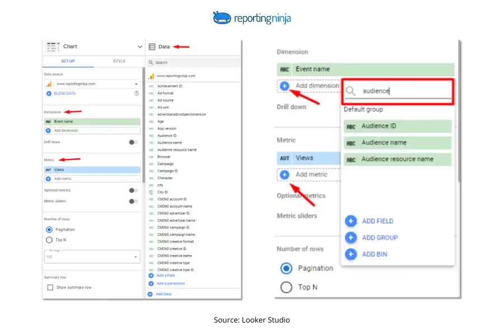Click the enlarged panel vertical scrollbar
The image size is (504, 336).
pos(459,113)
